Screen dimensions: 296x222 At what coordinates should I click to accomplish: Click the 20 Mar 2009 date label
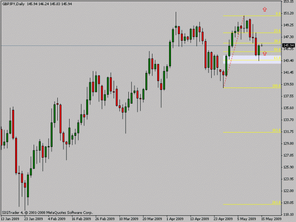152,219
